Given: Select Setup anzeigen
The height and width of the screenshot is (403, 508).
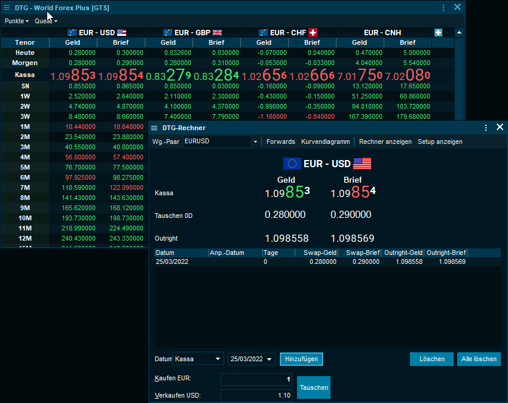Looking at the screenshot, I should [x=440, y=142].
